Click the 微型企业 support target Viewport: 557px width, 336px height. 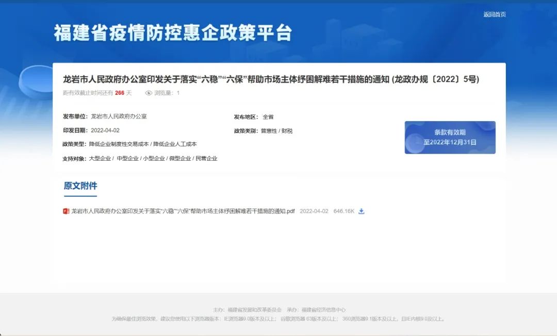tap(180, 159)
